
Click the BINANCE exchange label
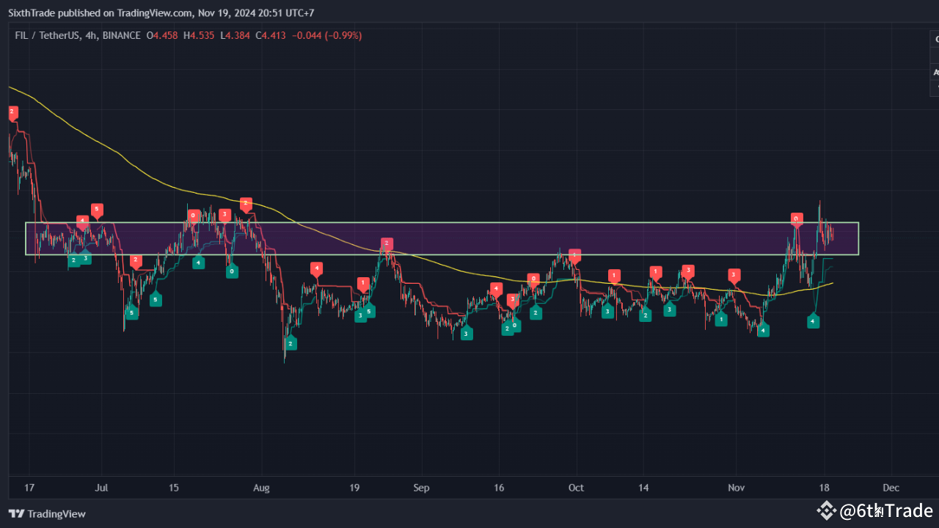click(122, 35)
